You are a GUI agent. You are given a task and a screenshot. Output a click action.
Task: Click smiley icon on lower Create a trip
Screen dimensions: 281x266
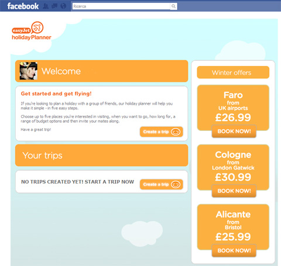click(x=176, y=184)
